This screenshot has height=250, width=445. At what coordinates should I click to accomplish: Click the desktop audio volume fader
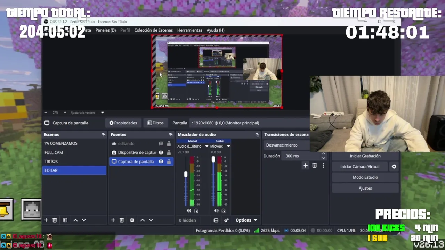pyautogui.click(x=186, y=174)
